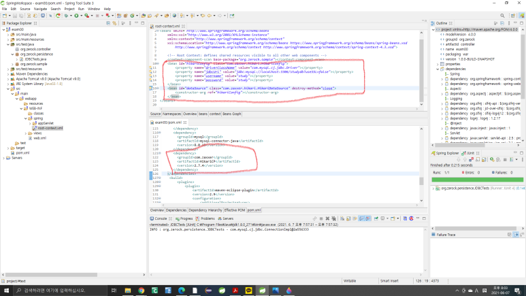The image size is (526, 296).
Task: Click Windows taskbar search field
Action: point(61,291)
